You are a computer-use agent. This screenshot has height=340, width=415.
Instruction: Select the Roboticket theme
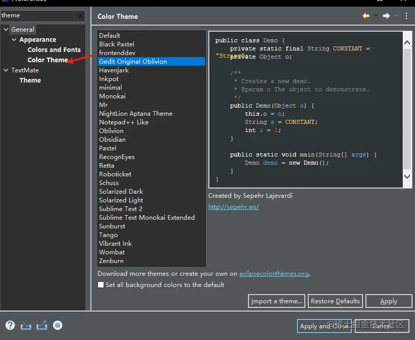(152, 174)
